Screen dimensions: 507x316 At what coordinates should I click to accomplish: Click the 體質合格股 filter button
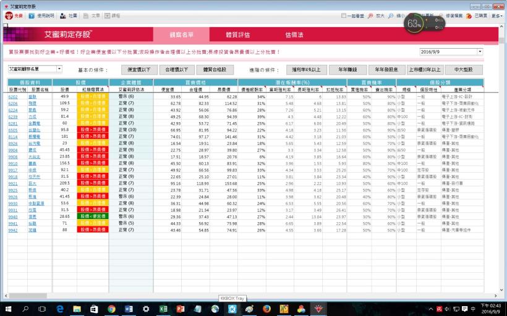click(215, 69)
